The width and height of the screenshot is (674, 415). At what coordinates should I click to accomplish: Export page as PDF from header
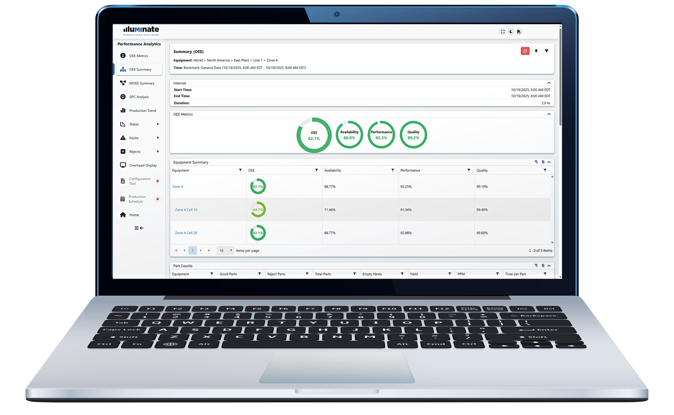tap(519, 32)
